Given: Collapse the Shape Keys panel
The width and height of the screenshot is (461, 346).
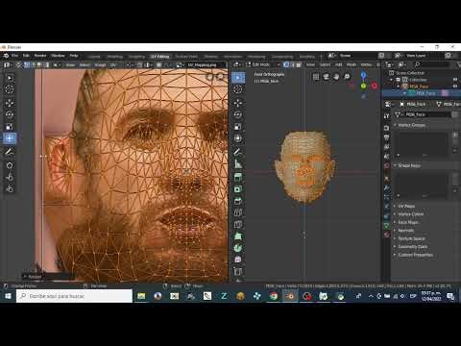Looking at the screenshot, I should coord(408,165).
